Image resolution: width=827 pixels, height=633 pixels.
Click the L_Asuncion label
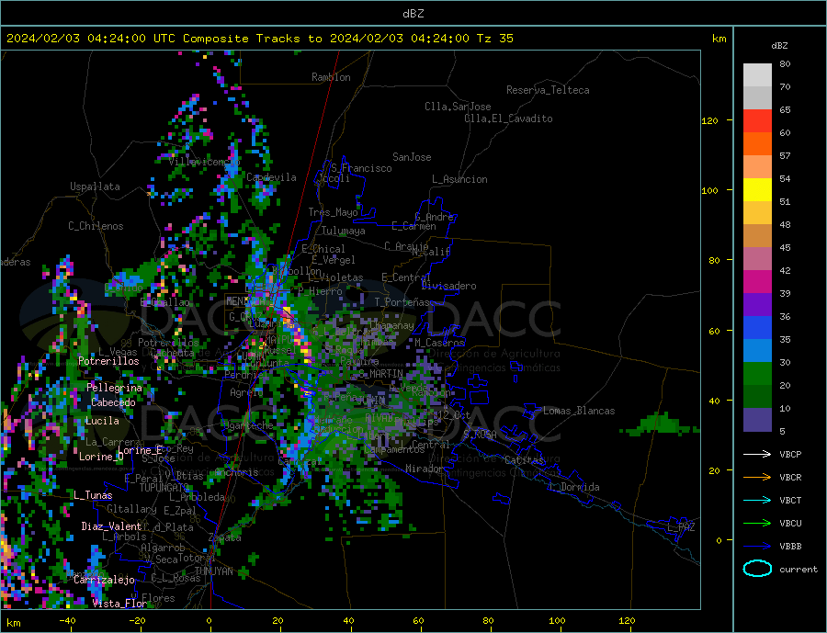459,179
